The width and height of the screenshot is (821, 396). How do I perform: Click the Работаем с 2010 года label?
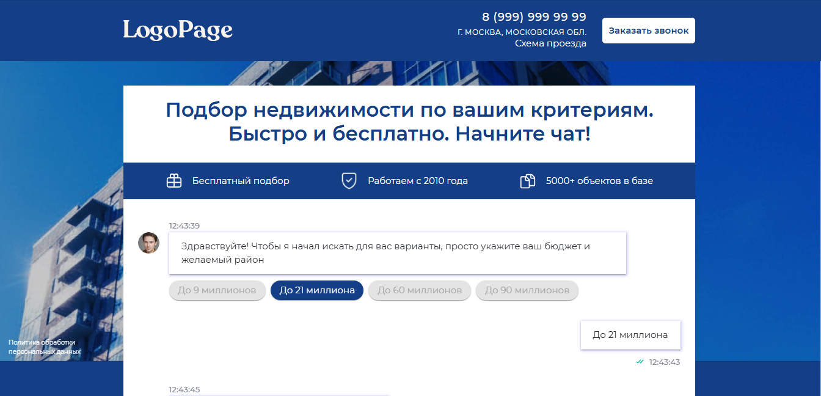coord(418,181)
